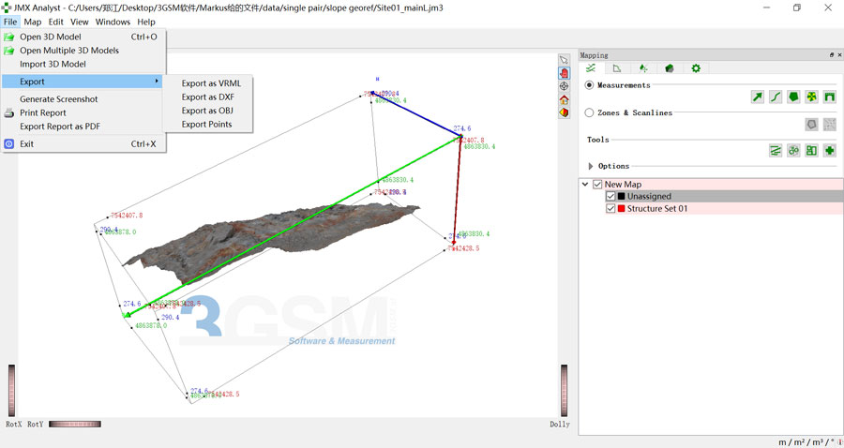Activate the red hand pan tool
844x448 pixels.
click(565, 73)
